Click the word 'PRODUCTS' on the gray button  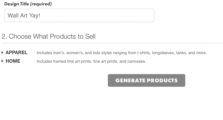point(162,80)
